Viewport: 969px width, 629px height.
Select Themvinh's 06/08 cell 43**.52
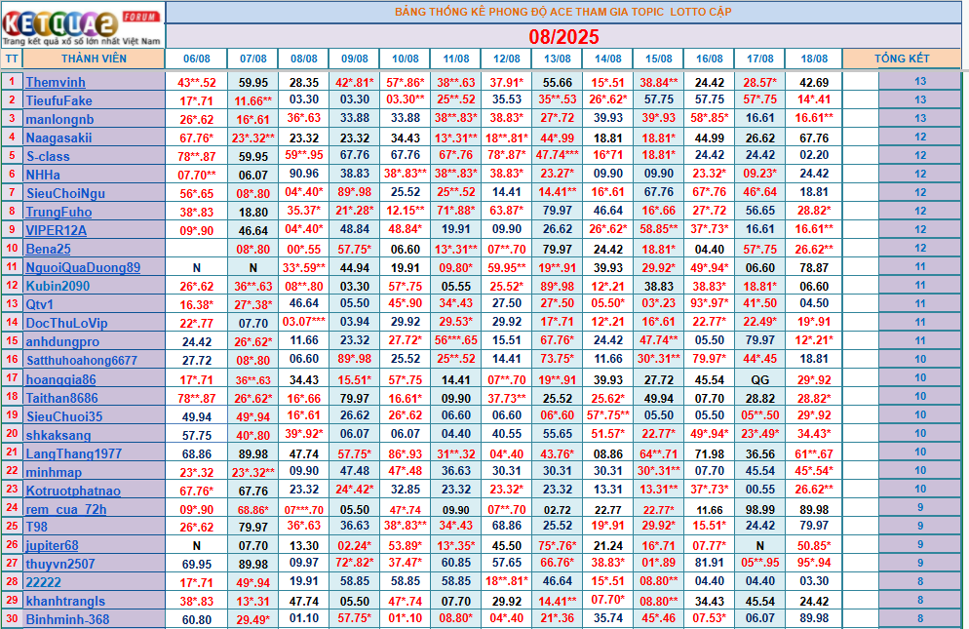pos(197,82)
